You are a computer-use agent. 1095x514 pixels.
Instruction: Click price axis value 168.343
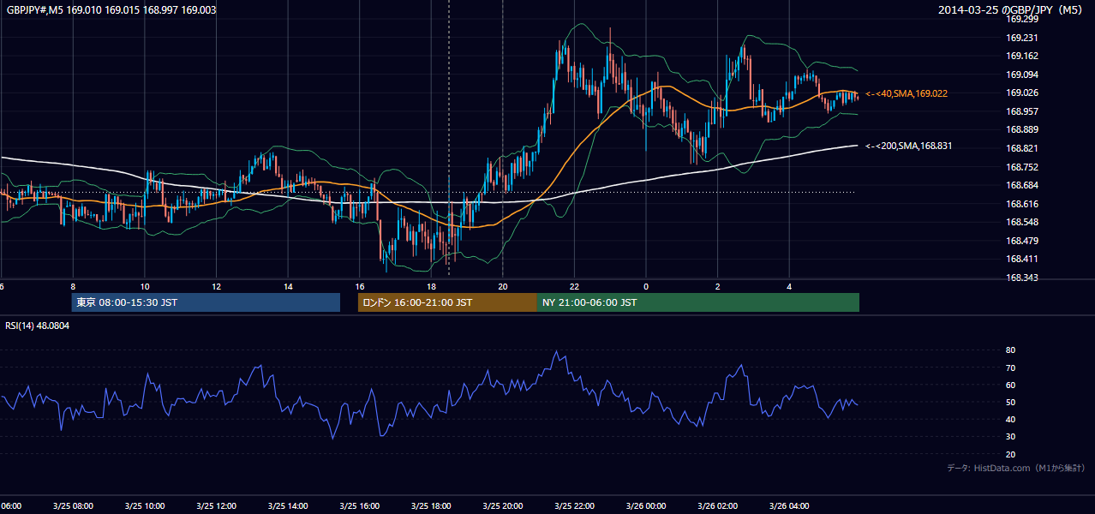click(1022, 278)
